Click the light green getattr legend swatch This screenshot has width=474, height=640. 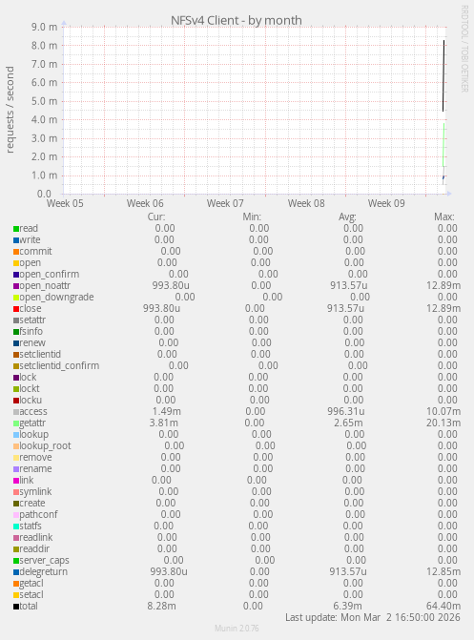(16, 423)
